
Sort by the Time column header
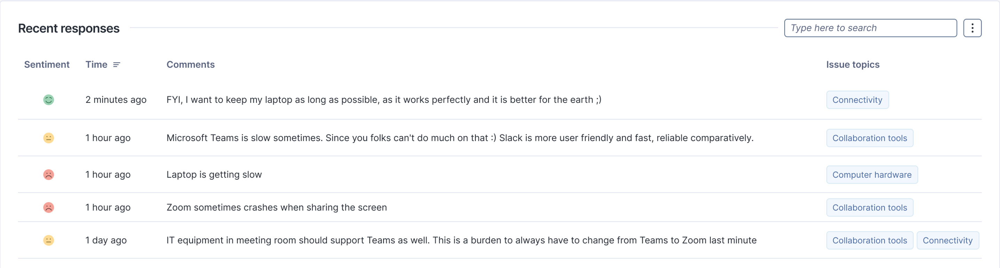(x=96, y=65)
